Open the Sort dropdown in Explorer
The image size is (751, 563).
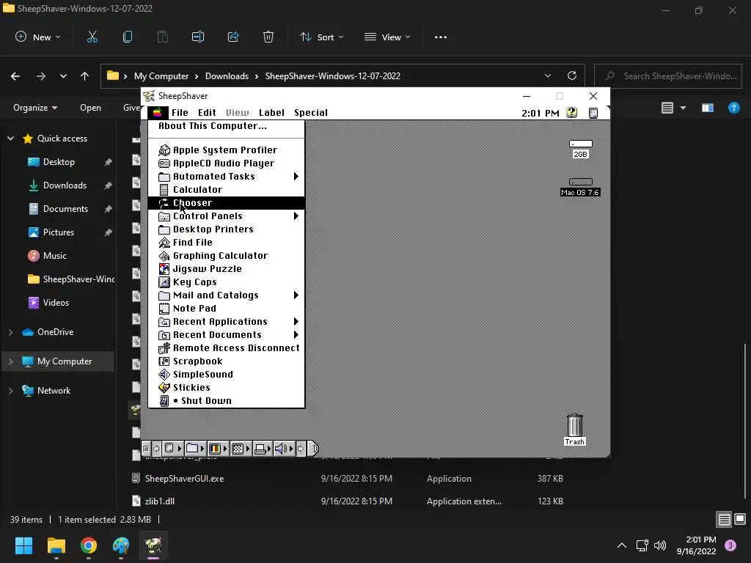point(321,37)
